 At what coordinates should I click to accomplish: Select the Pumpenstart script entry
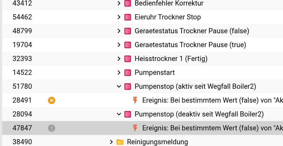pos(155,72)
